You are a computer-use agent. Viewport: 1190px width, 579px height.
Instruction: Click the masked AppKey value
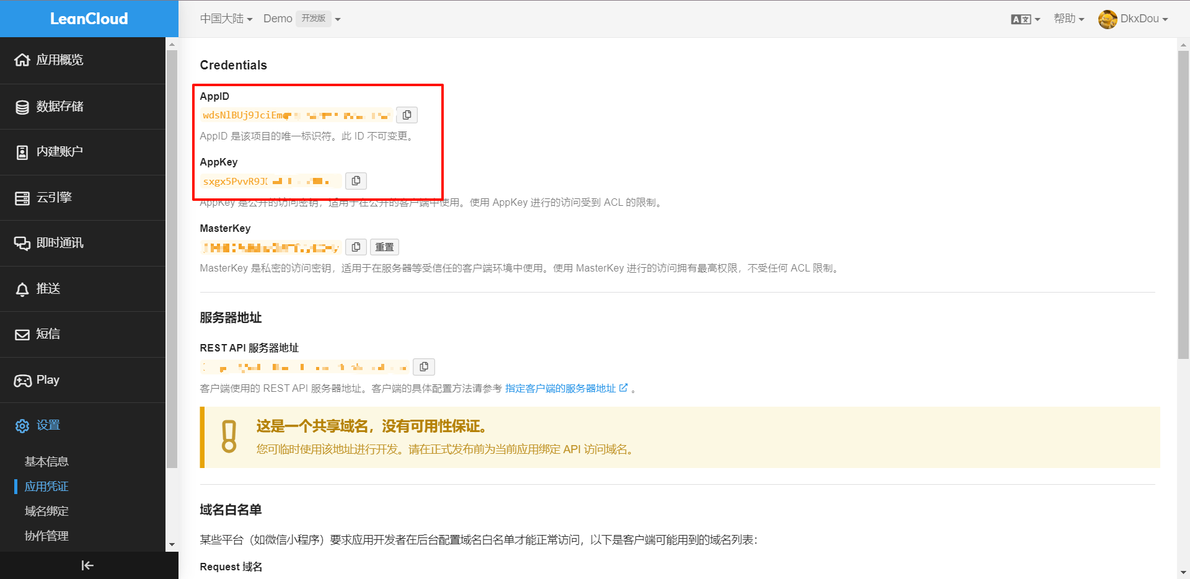tap(271, 181)
